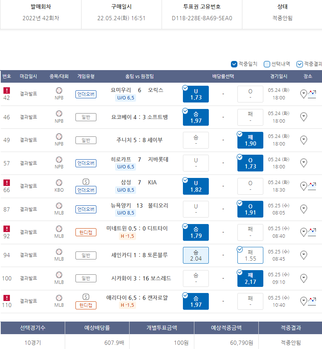Screen dimensions: 322x349
Task: Open odds trend chart icon for match 110
Action: pos(312,301)
